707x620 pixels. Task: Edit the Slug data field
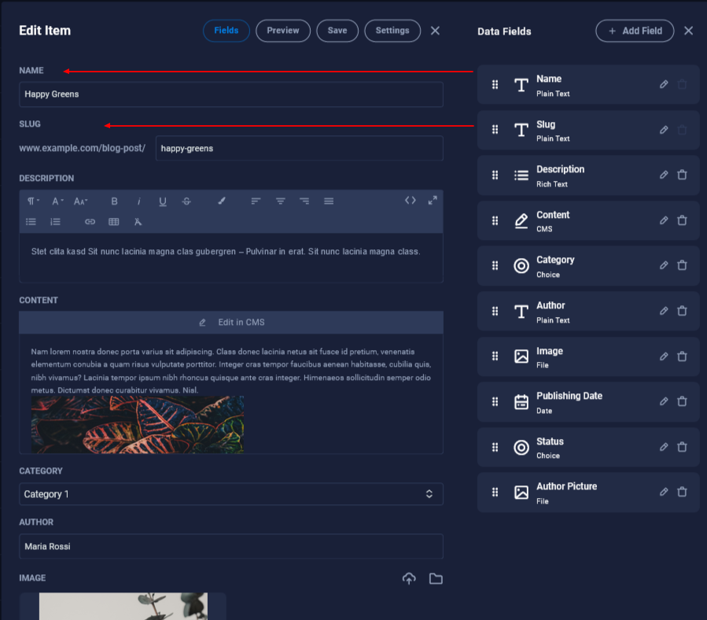(x=664, y=130)
